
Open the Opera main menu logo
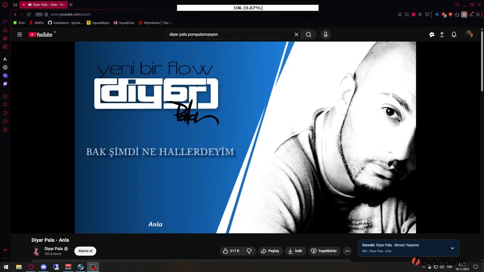click(x=5, y=5)
